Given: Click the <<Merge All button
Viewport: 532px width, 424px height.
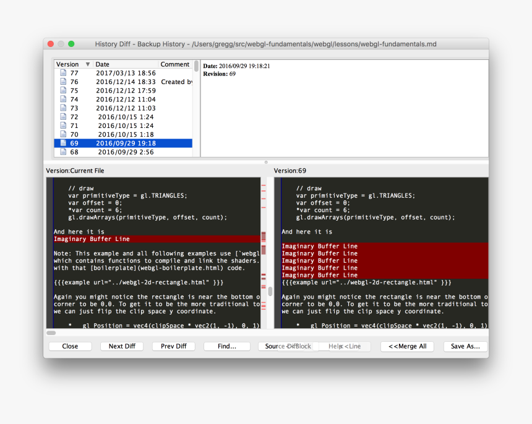Looking at the screenshot, I should [407, 347].
